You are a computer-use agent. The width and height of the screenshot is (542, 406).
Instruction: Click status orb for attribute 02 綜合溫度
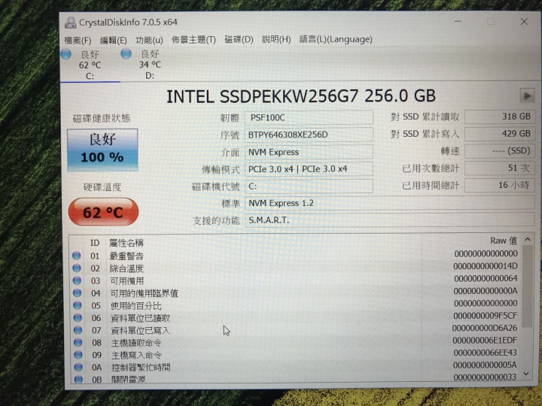[77, 268]
